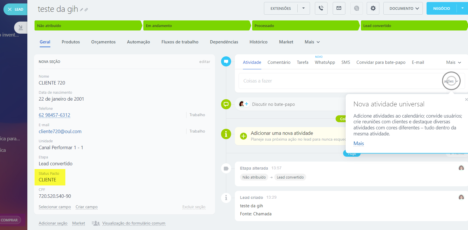Click the chat bubble icon in header
Image resolution: width=468 pixels, height=230 pixels.
coord(356,8)
